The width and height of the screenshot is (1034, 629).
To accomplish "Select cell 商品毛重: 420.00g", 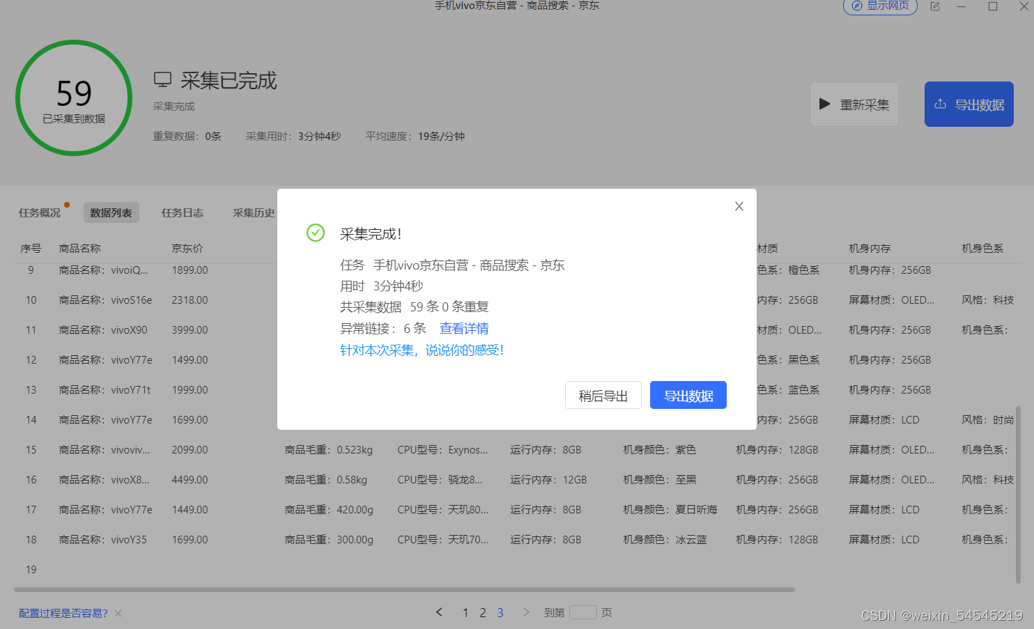I will (x=329, y=510).
